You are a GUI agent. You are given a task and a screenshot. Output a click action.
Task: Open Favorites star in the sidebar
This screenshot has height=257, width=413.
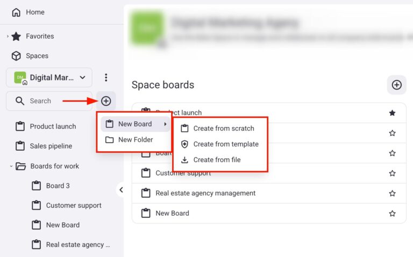coord(16,36)
